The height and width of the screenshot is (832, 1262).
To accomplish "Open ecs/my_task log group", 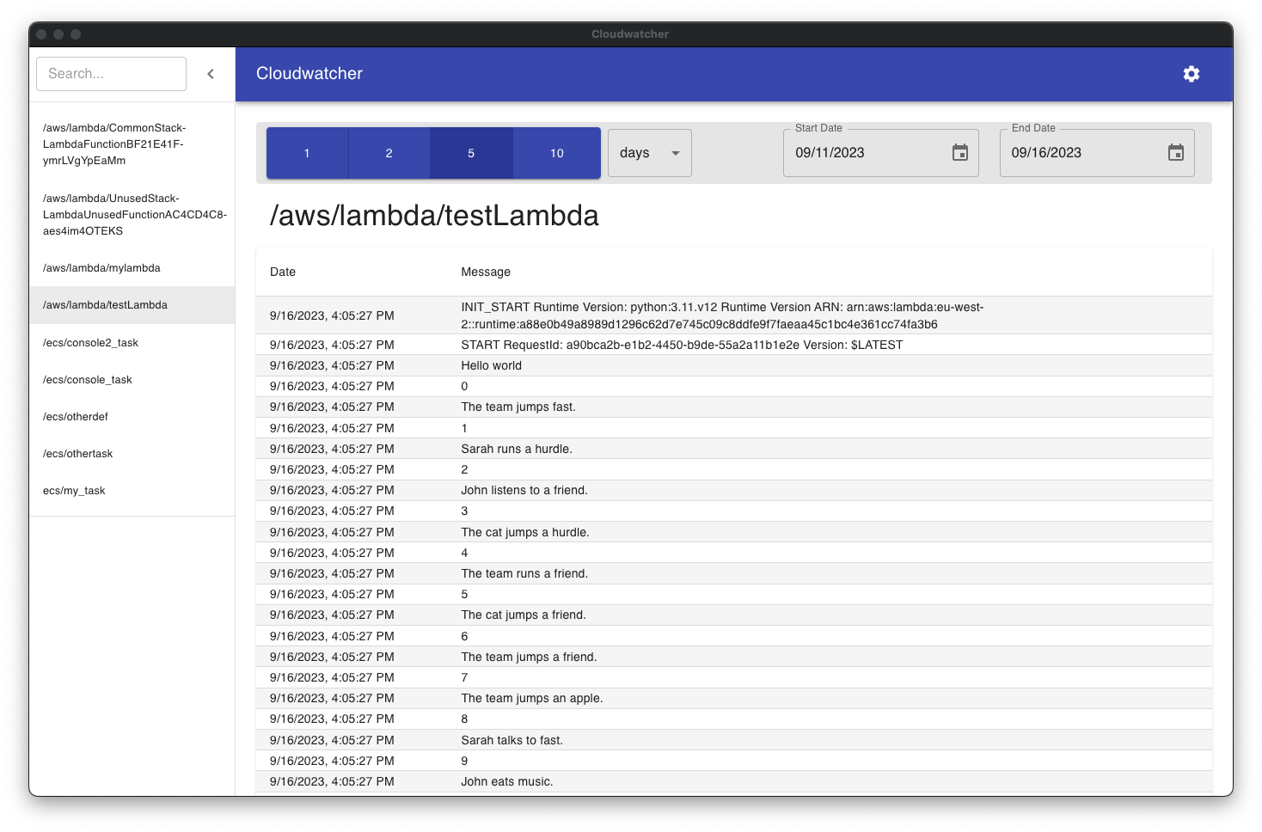I will (x=132, y=491).
